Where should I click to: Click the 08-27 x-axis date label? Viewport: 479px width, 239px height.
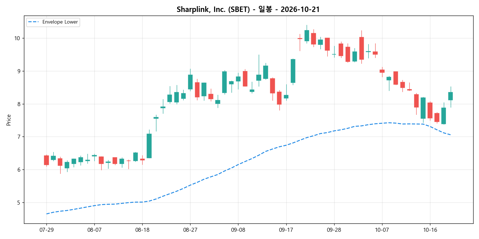190,230
